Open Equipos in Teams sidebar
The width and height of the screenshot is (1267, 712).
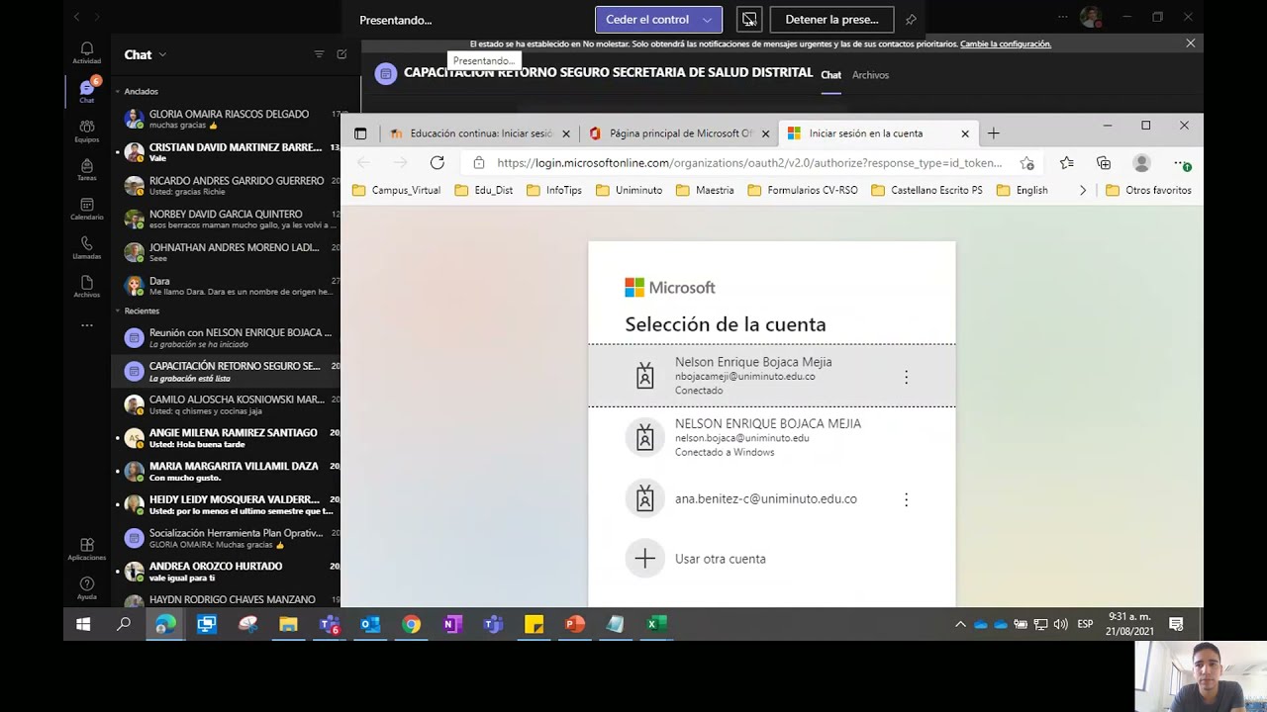(87, 131)
